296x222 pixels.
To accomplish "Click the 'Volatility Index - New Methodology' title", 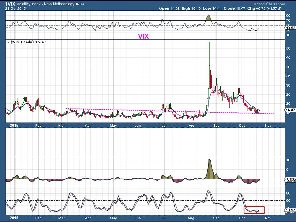I will pyautogui.click(x=45, y=4).
